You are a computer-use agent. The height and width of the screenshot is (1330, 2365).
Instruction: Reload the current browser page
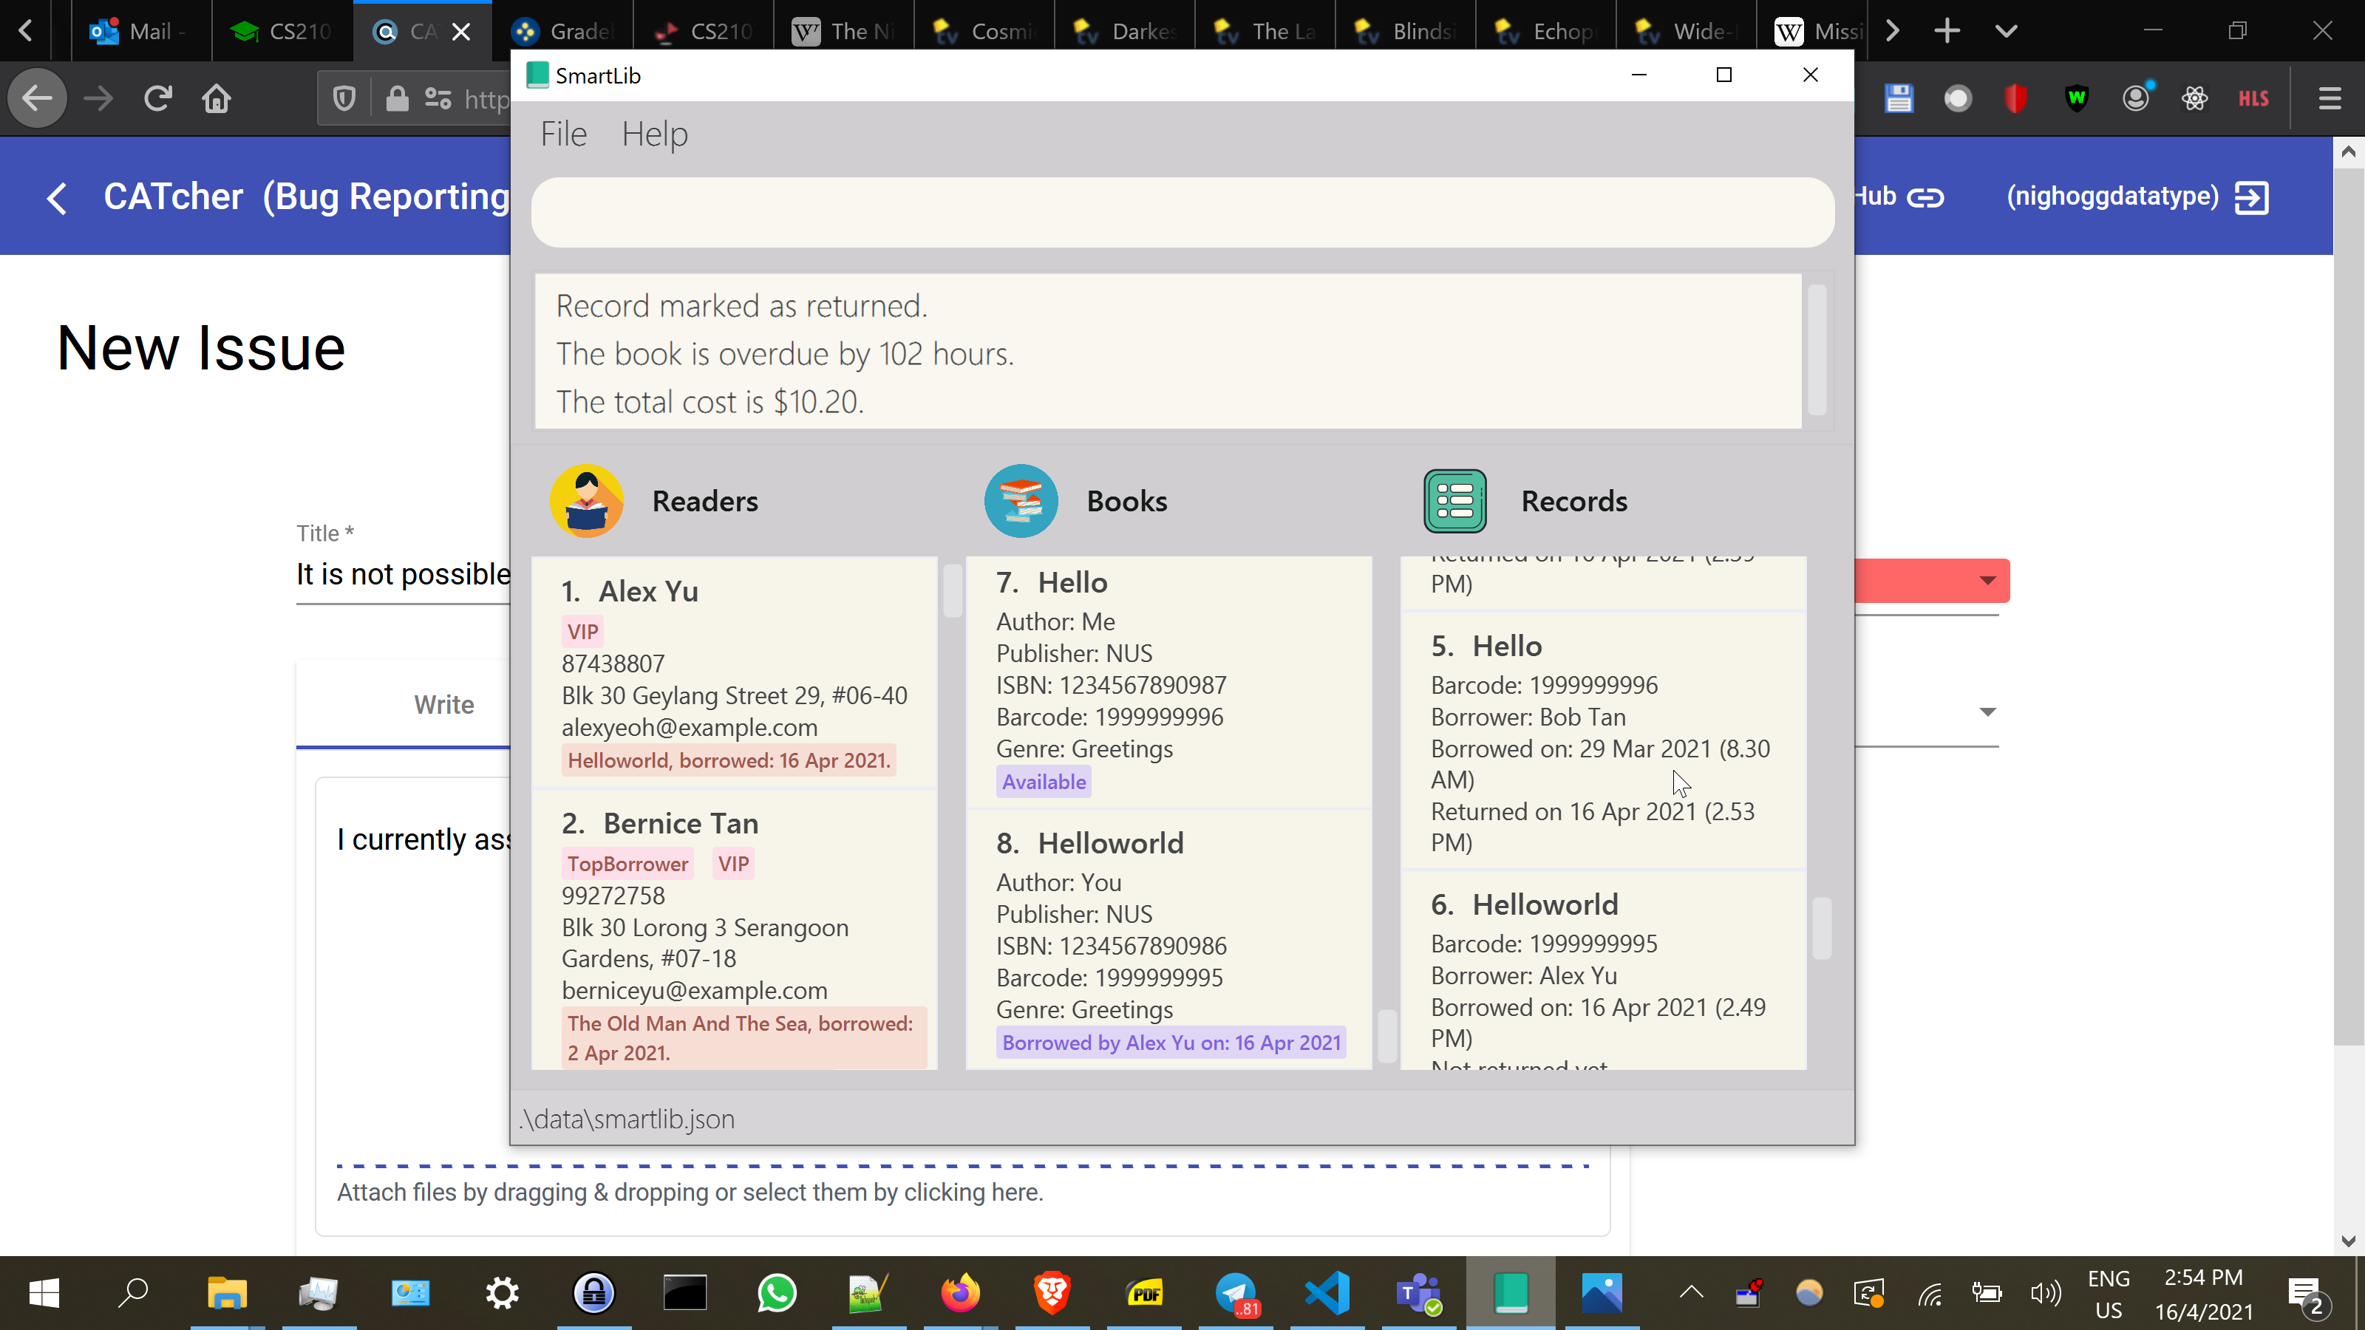158,98
